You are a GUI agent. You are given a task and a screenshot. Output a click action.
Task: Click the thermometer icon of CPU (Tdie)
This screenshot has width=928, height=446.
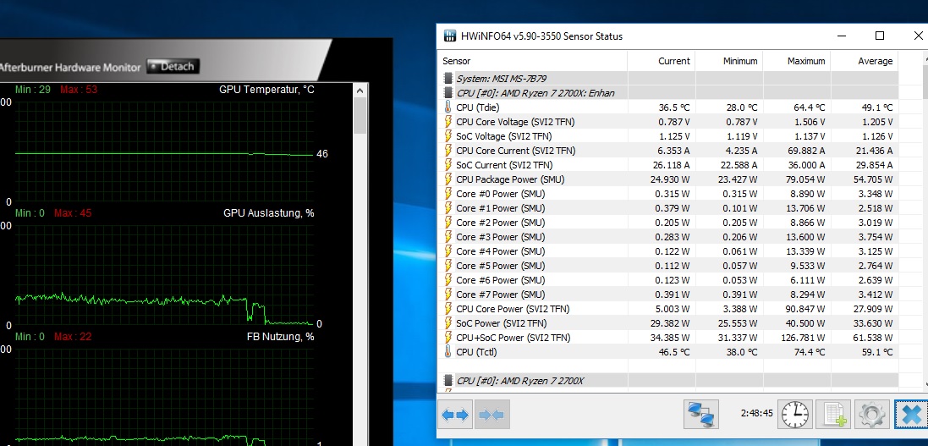pyautogui.click(x=448, y=107)
